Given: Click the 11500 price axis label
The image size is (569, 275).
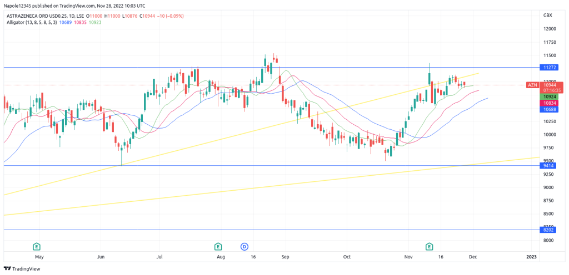Looking at the screenshot, I should (548, 55).
